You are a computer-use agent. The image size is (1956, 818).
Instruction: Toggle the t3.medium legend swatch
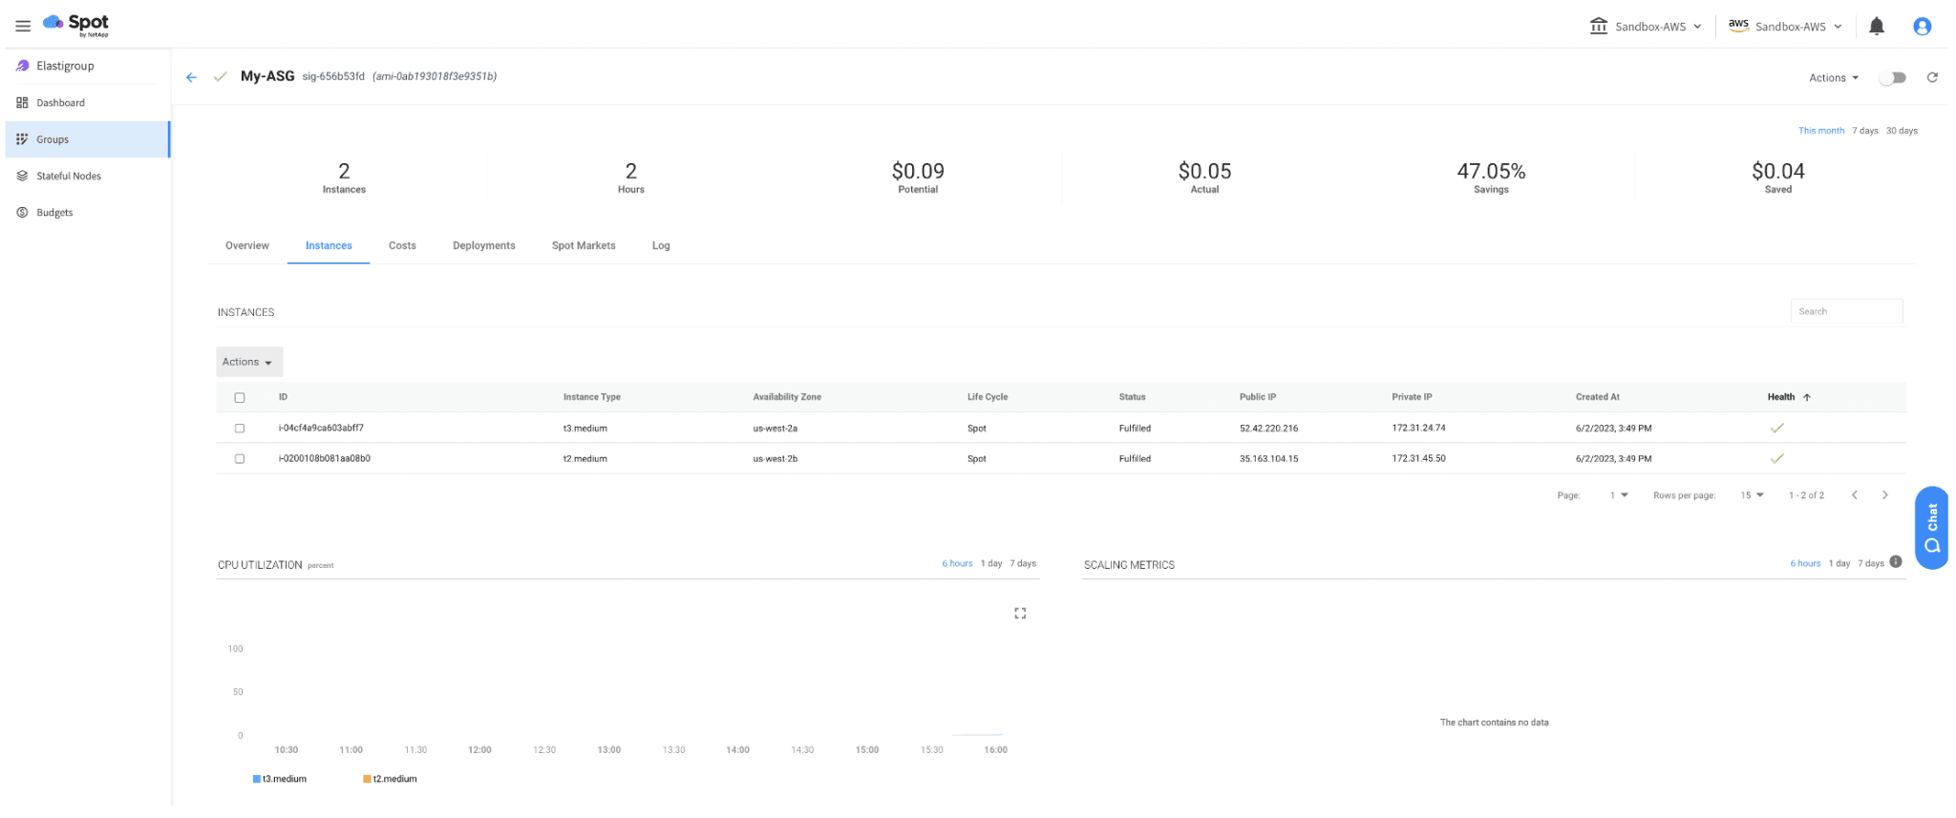[x=257, y=779]
